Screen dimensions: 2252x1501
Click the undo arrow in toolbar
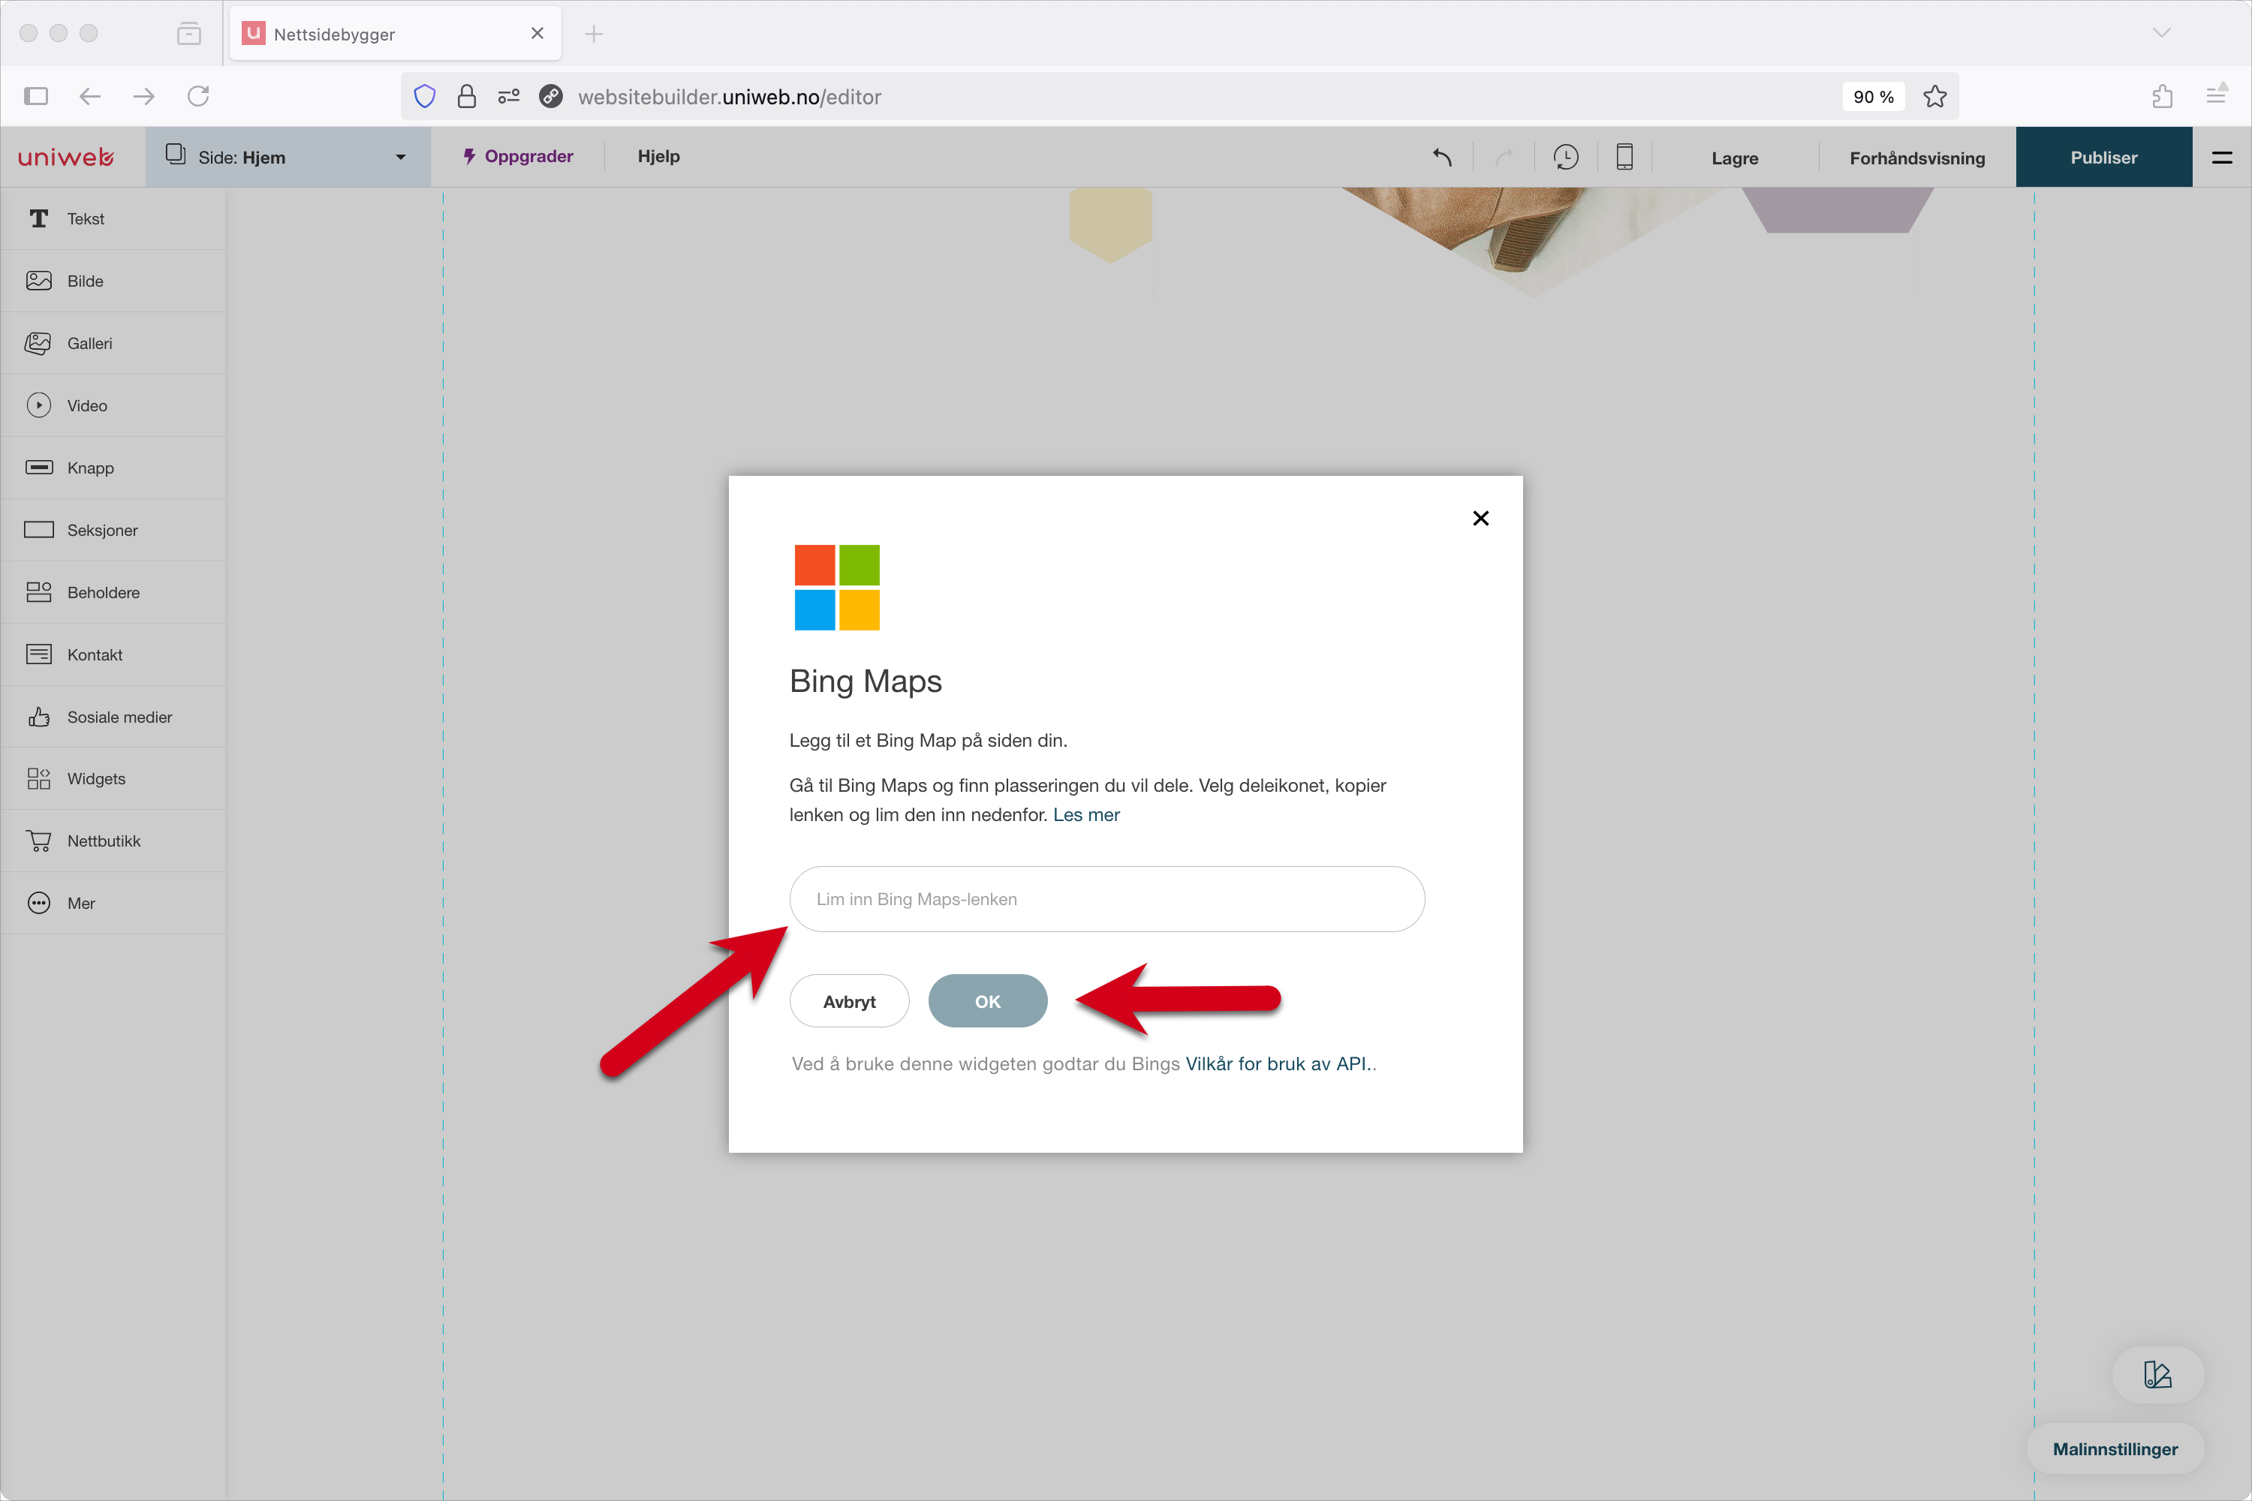(1442, 157)
